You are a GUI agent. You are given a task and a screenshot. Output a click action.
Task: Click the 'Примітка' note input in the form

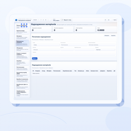click(x=74, y=54)
